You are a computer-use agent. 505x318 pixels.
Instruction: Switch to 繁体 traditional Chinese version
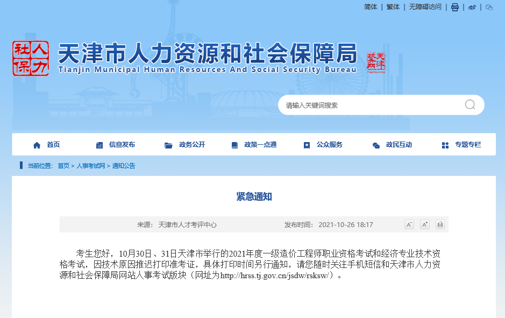point(393,7)
